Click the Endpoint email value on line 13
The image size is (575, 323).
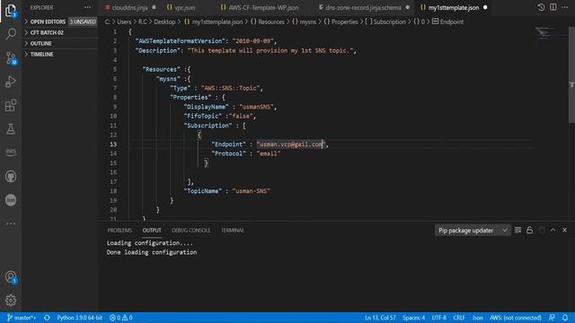290,144
